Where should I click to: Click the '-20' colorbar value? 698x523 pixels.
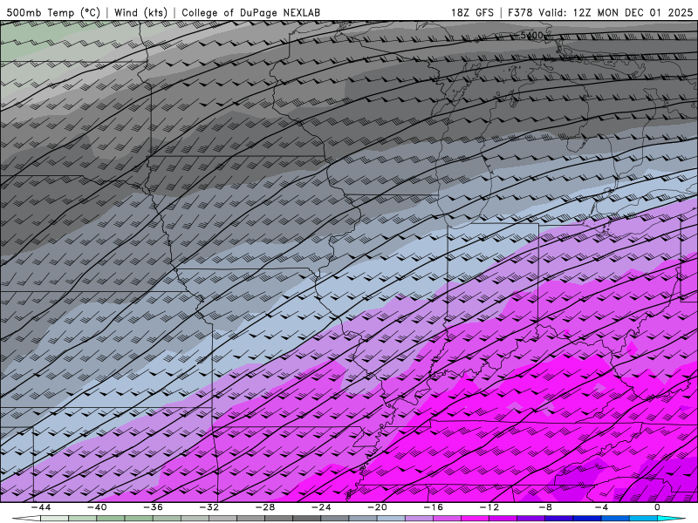[378, 507]
